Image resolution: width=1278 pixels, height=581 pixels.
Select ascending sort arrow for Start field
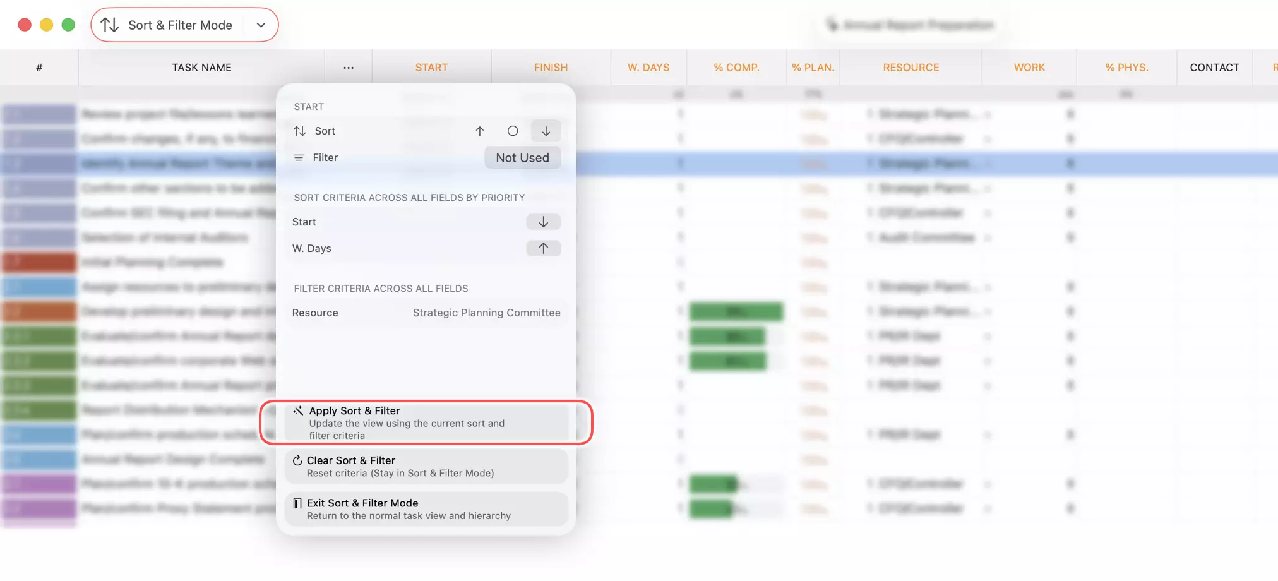(480, 131)
